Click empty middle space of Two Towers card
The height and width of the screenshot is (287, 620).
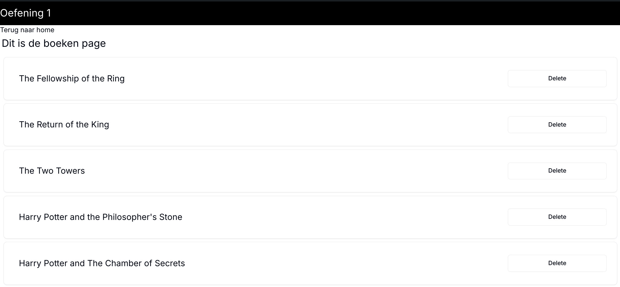coord(312,171)
